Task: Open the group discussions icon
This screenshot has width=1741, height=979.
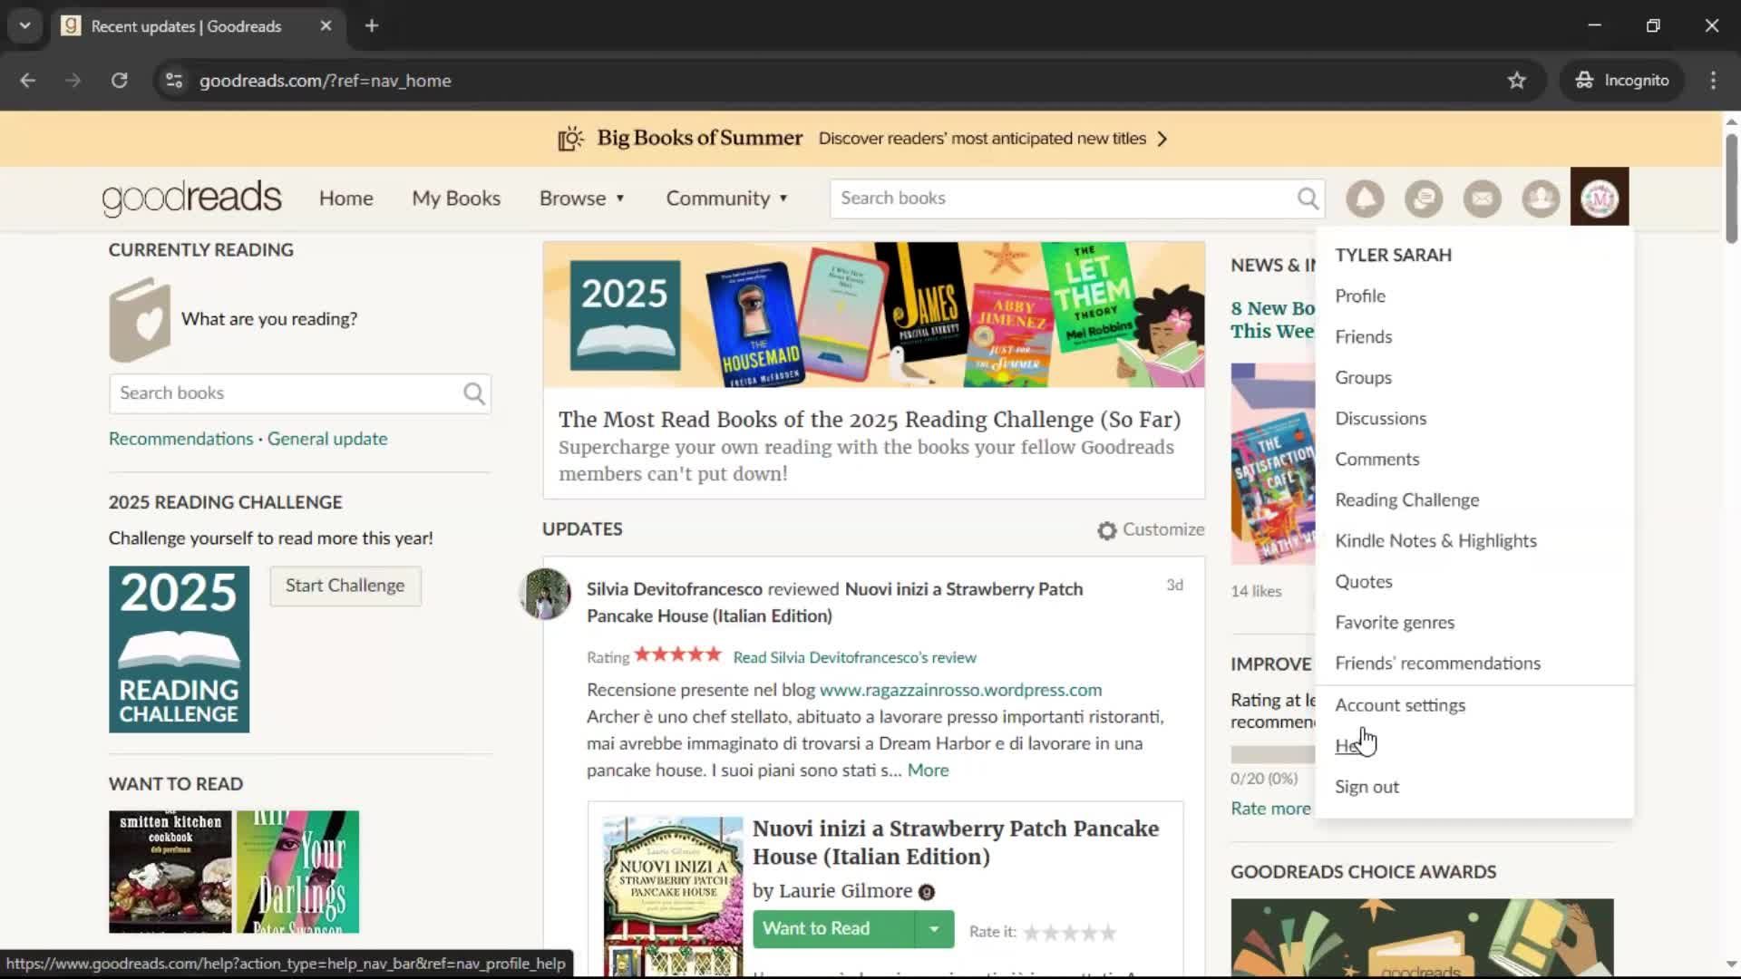Action: tap(1424, 198)
